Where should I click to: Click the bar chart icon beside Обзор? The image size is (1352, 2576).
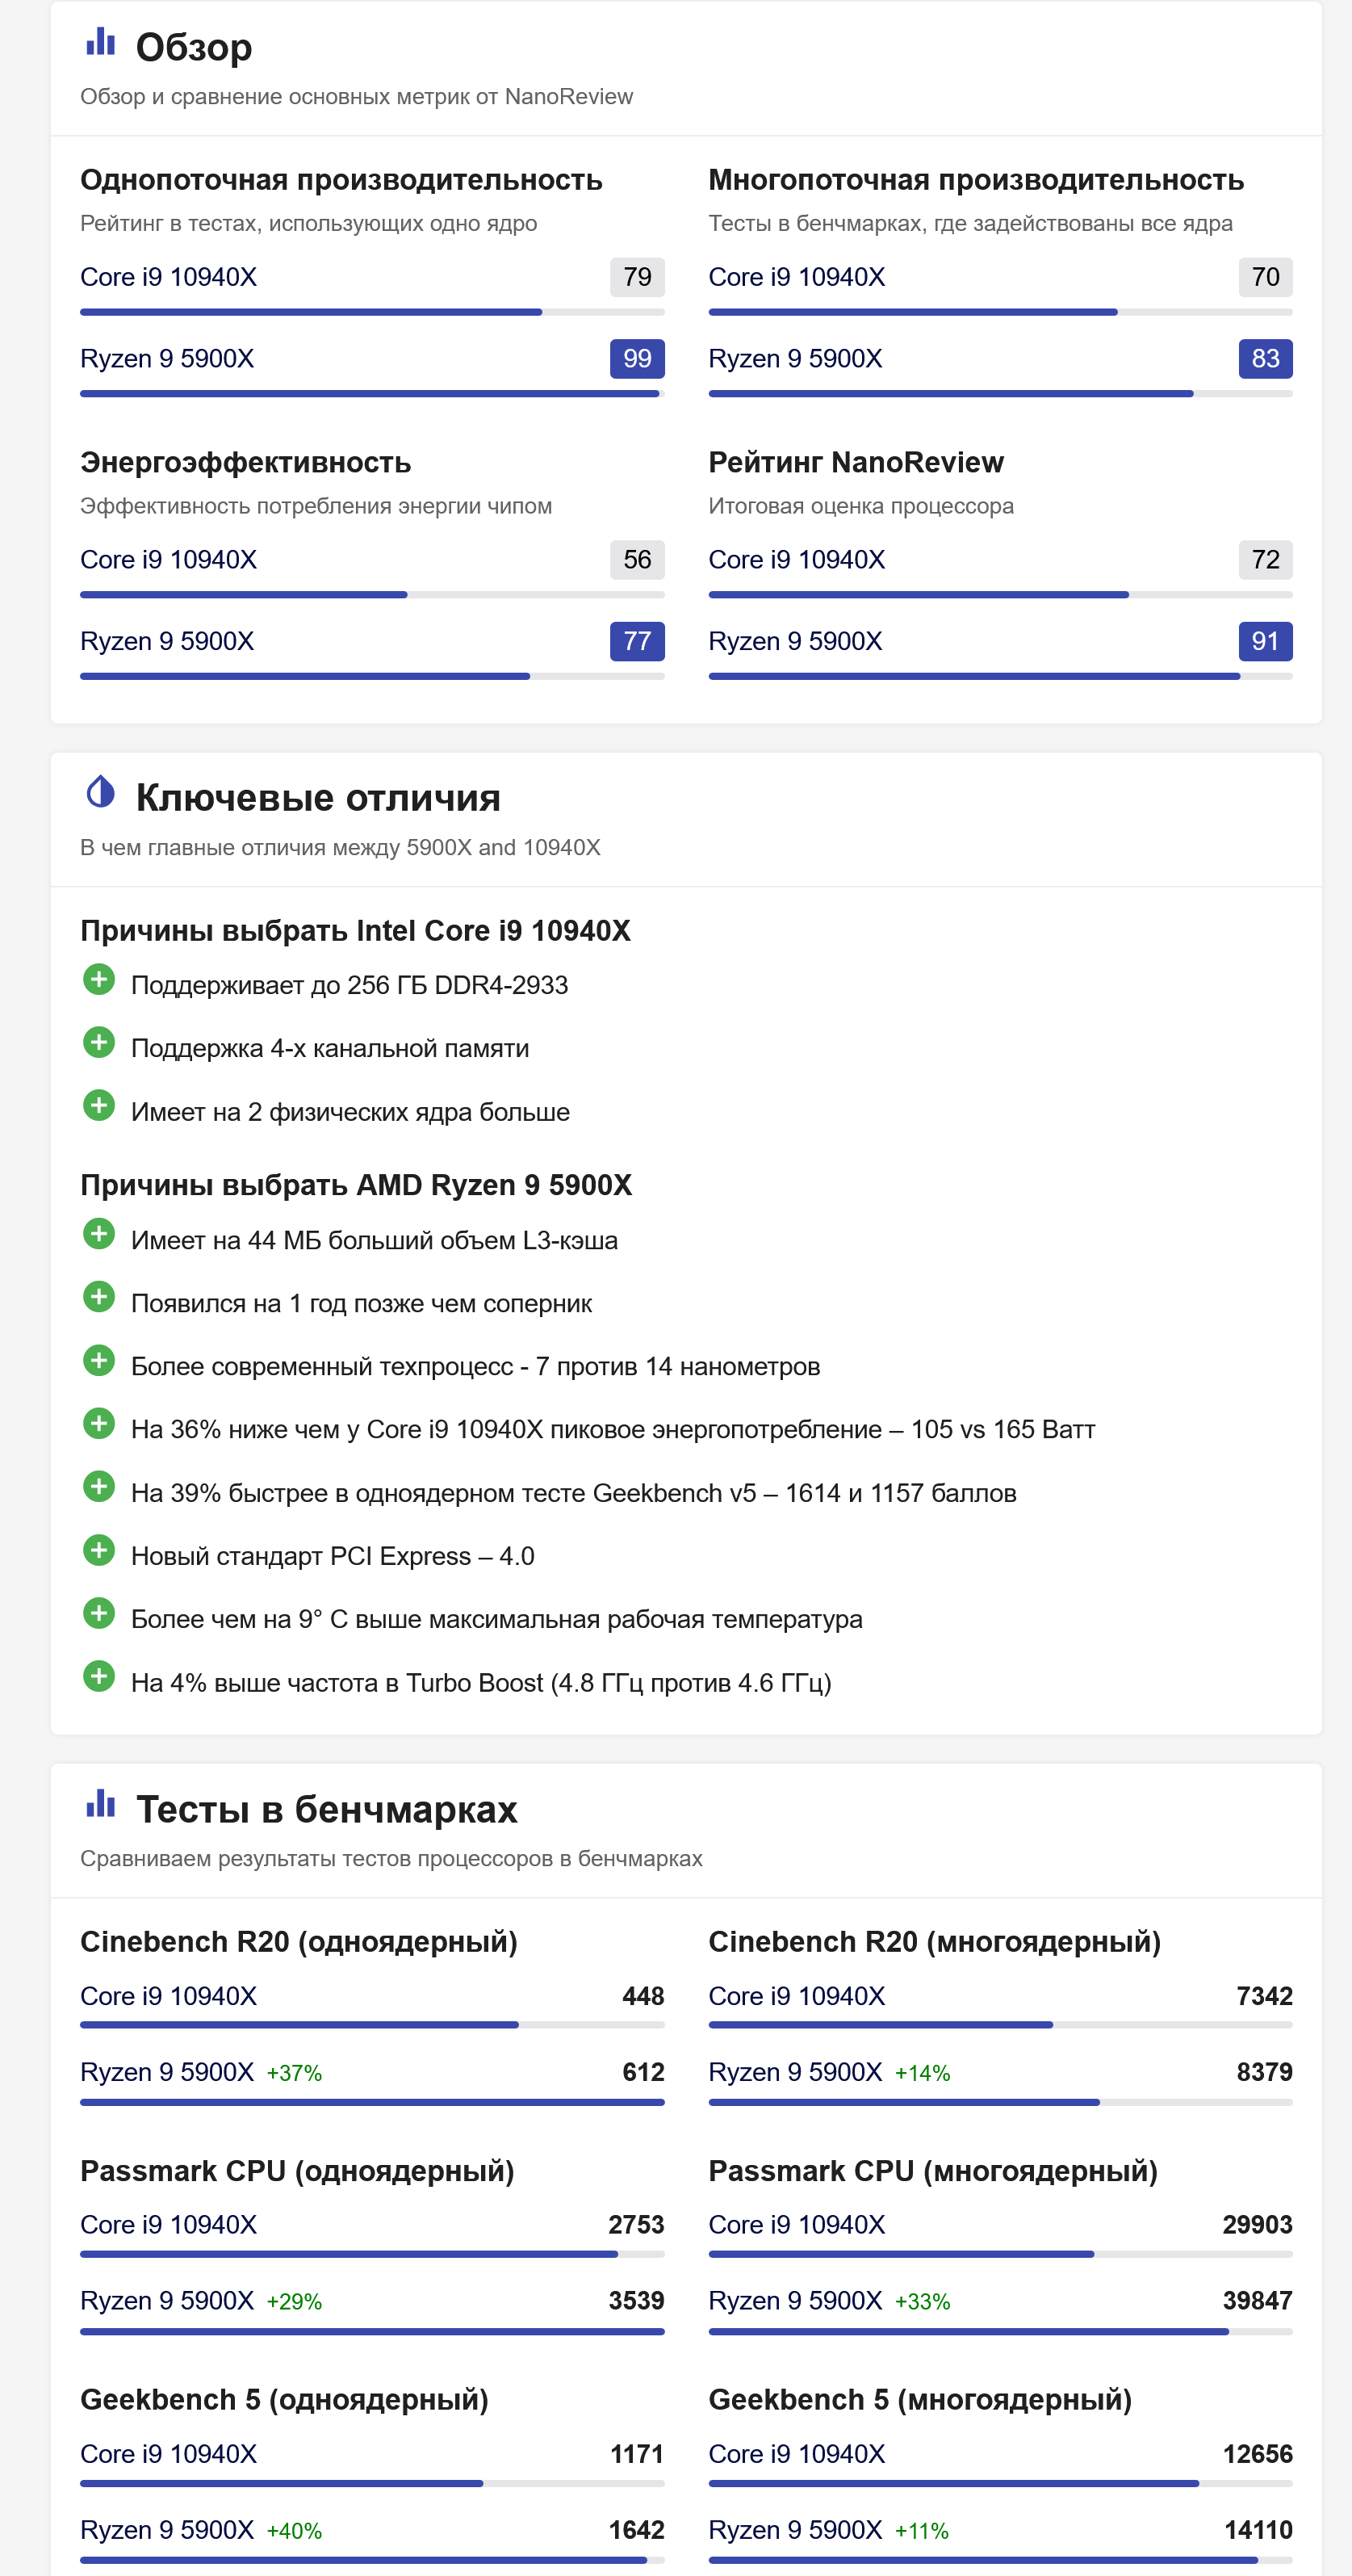pyautogui.click(x=101, y=42)
